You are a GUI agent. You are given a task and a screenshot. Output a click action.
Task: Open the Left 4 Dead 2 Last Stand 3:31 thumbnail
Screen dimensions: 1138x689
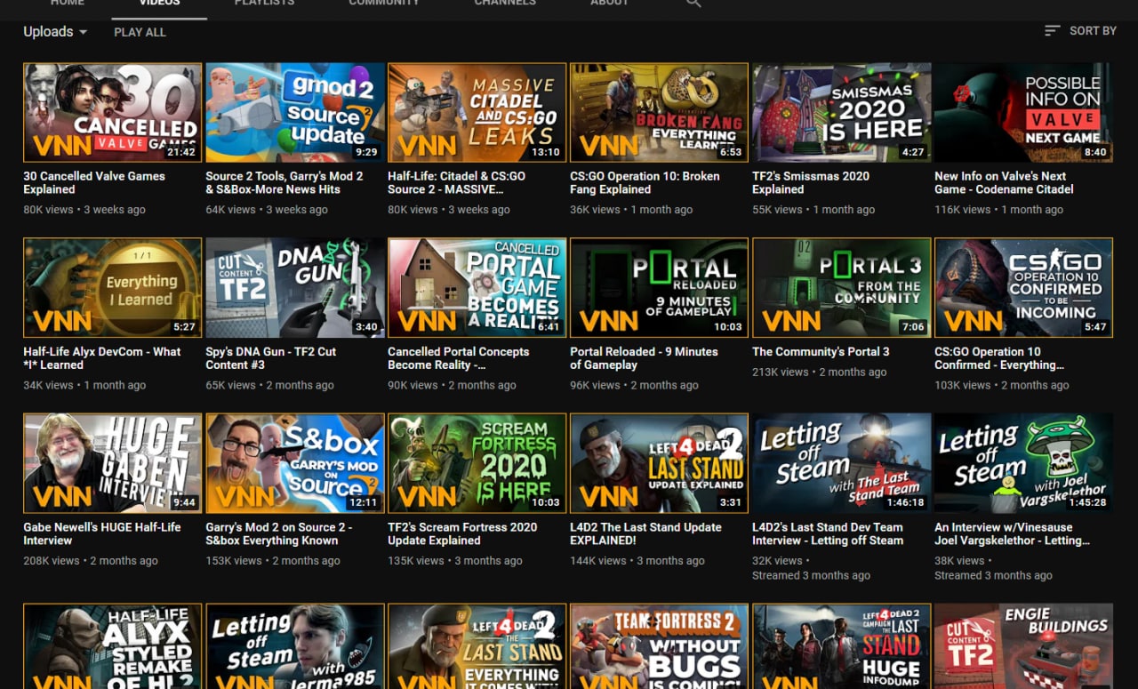pos(659,463)
